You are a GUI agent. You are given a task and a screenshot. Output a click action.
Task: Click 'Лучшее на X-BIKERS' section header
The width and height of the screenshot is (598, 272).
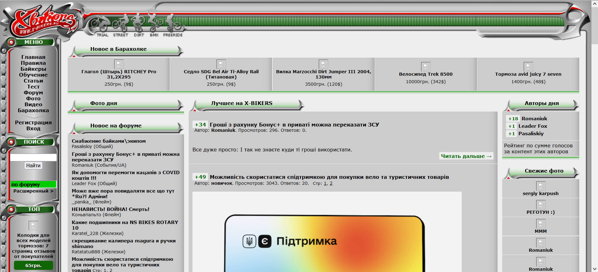pos(242,103)
